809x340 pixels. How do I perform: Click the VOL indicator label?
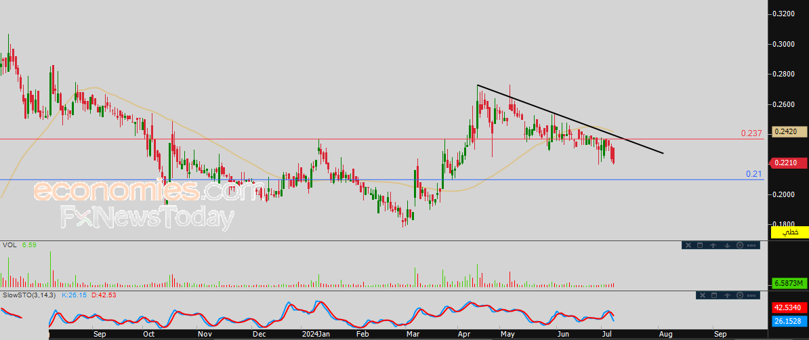(9, 245)
